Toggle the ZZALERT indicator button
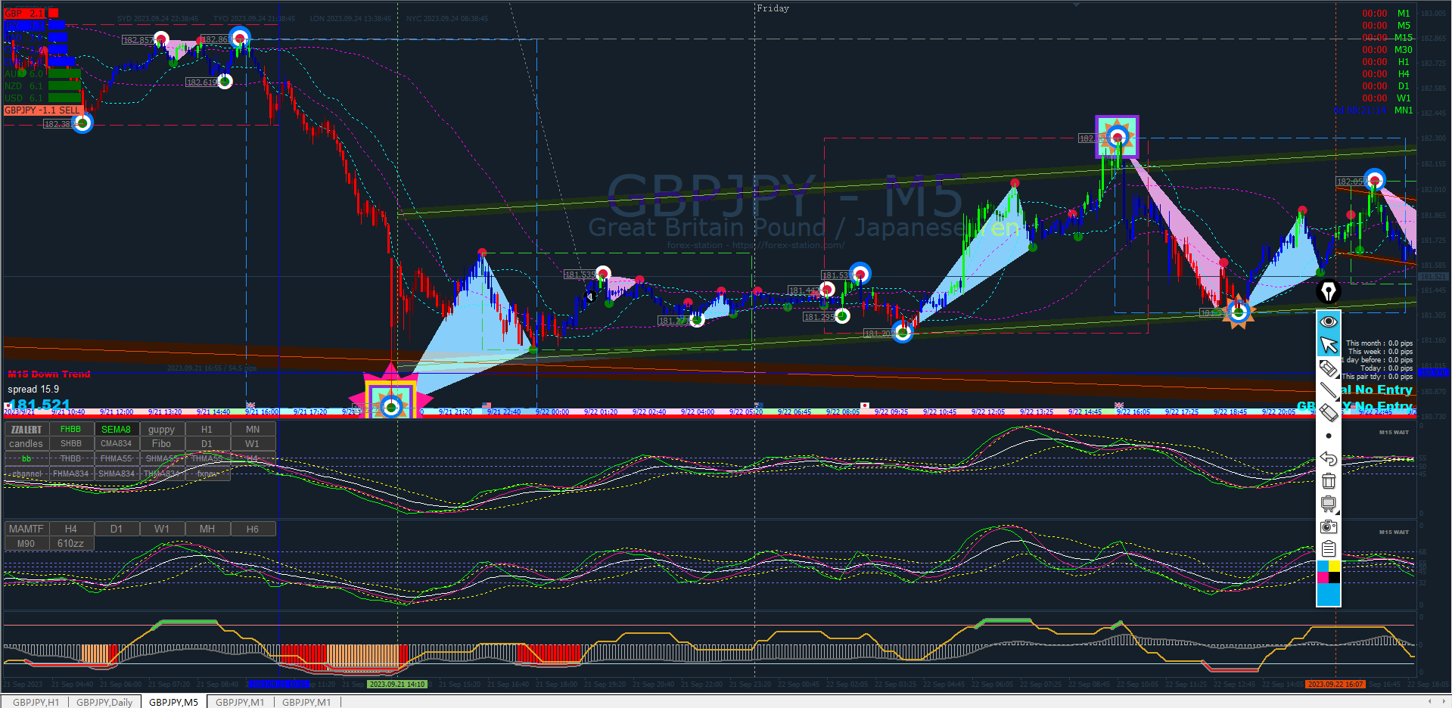This screenshot has height=708, width=1452. coord(26,430)
